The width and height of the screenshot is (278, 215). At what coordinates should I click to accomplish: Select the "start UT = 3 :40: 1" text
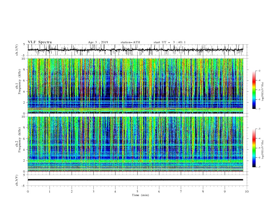[x=170, y=42]
